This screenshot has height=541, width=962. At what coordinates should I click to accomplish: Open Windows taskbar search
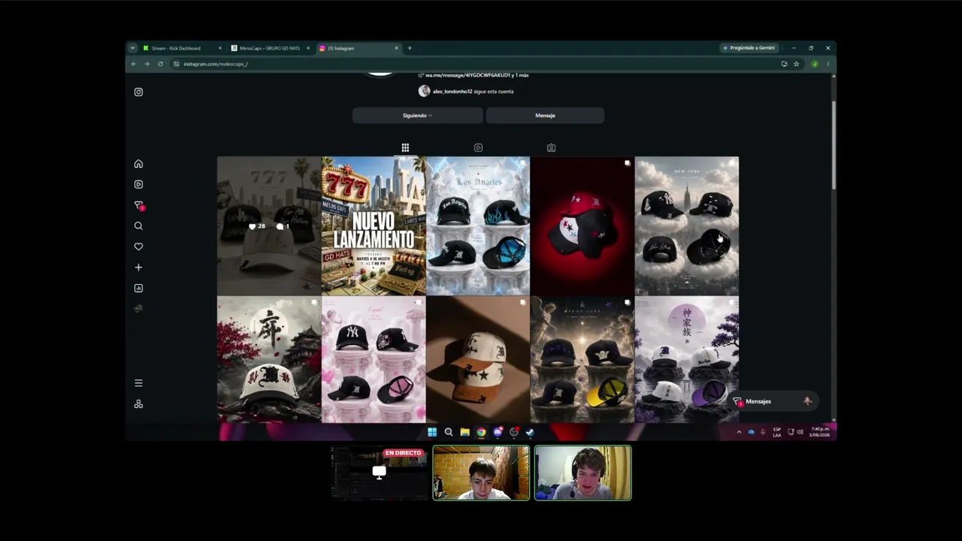(449, 432)
